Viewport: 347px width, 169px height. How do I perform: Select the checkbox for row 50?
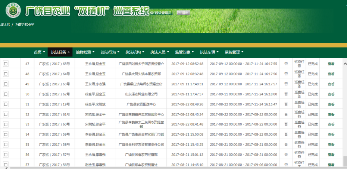[x=6, y=94]
